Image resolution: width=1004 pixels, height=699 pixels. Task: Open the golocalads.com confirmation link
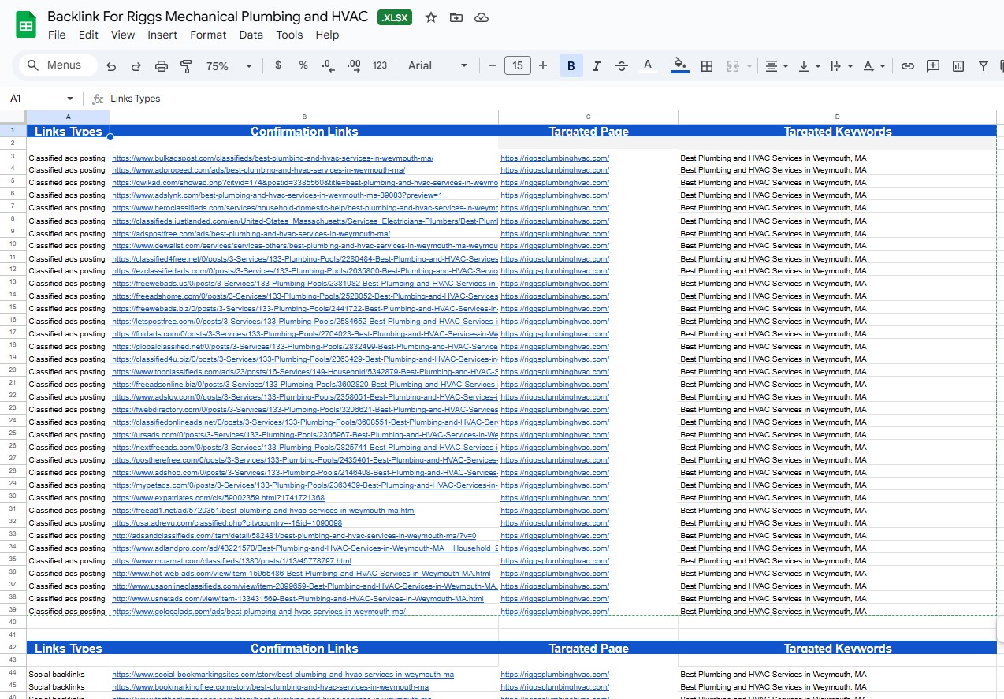point(258,612)
